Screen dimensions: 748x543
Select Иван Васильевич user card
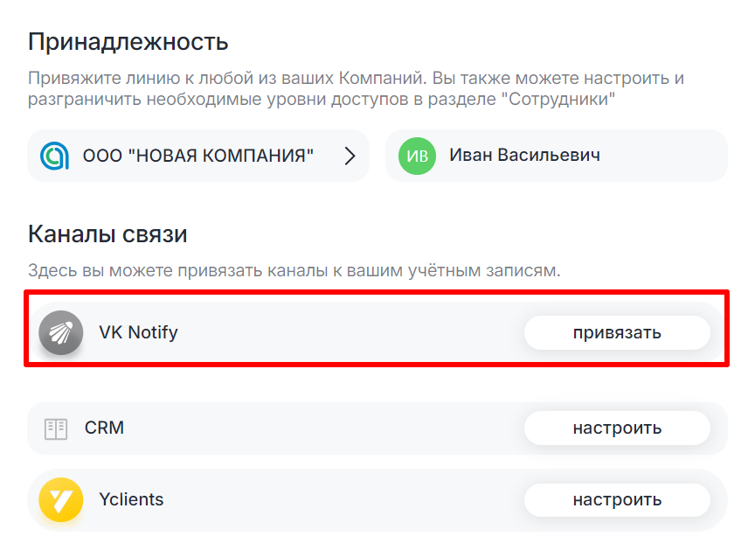556,156
